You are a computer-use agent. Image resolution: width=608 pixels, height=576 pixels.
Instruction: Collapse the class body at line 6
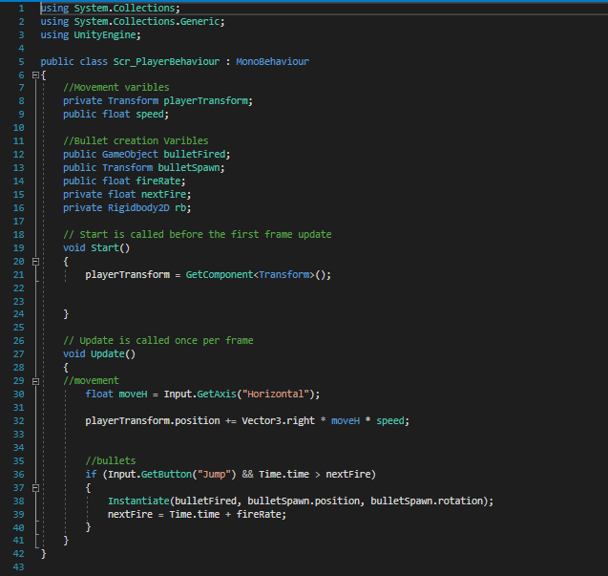[35, 75]
